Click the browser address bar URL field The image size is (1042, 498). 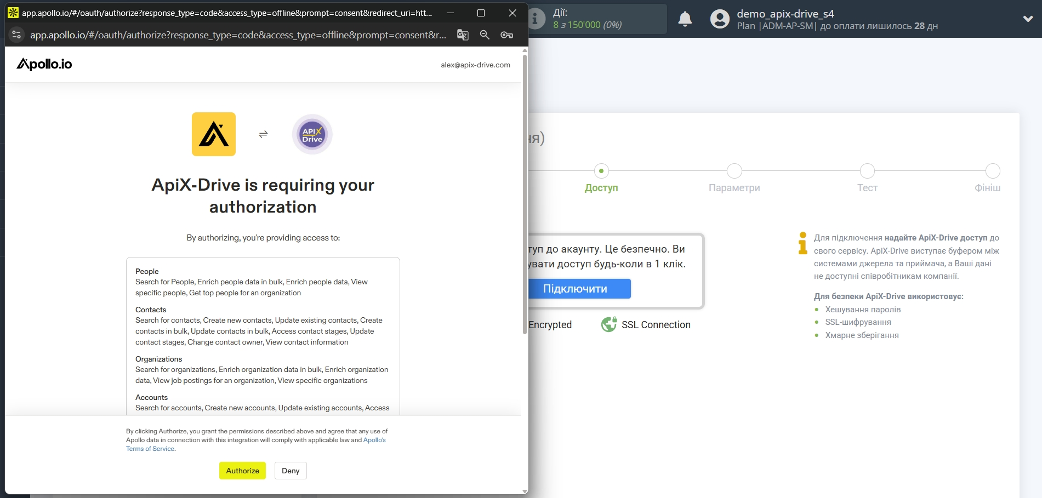[236, 35]
